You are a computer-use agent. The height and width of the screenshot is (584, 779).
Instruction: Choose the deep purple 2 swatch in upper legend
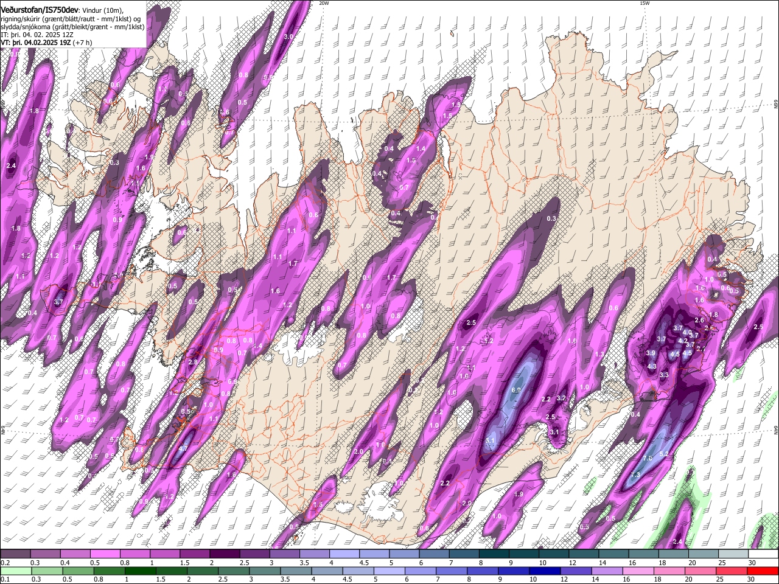224,554
